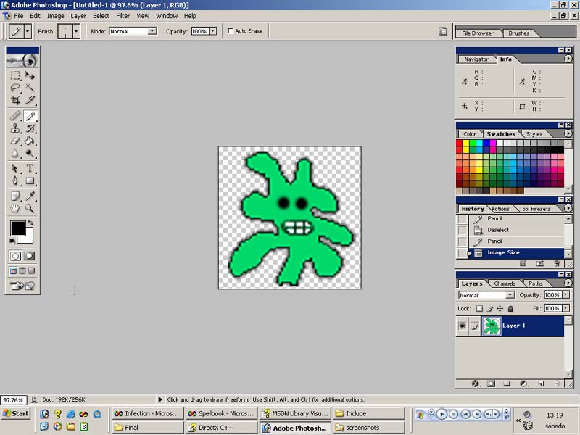580x435 pixels.
Task: Open the Brush preset picker arrow
Action: 76,31
